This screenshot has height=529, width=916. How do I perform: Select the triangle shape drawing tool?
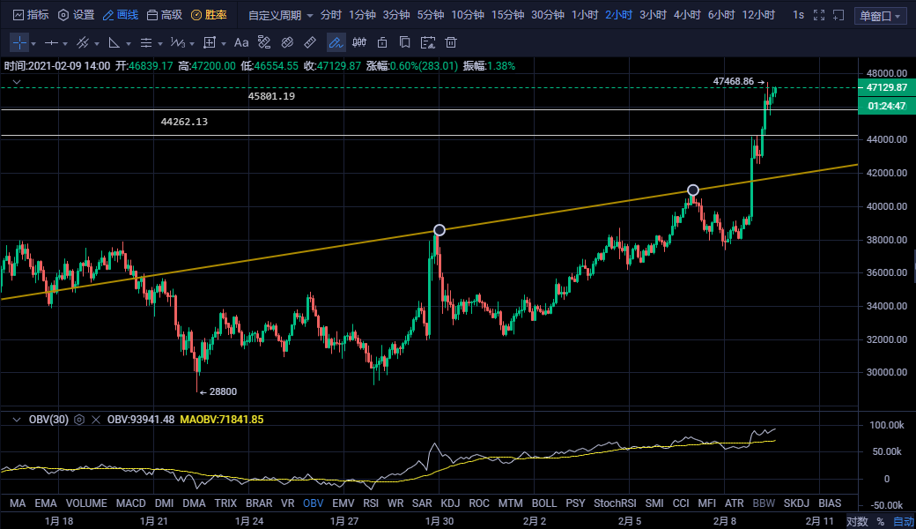point(114,42)
